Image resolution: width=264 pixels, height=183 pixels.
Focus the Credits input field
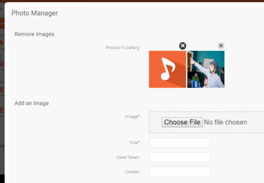pos(180,172)
